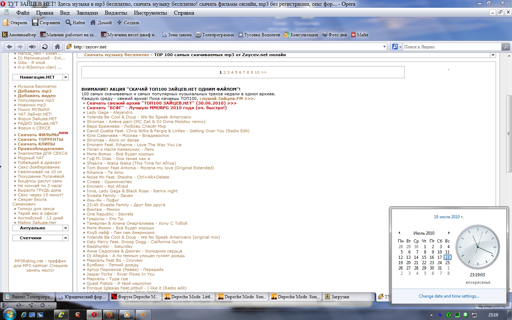The image size is (512, 320).
Task: Click the Opera Link sync icon in status bar
Action: 20,305
